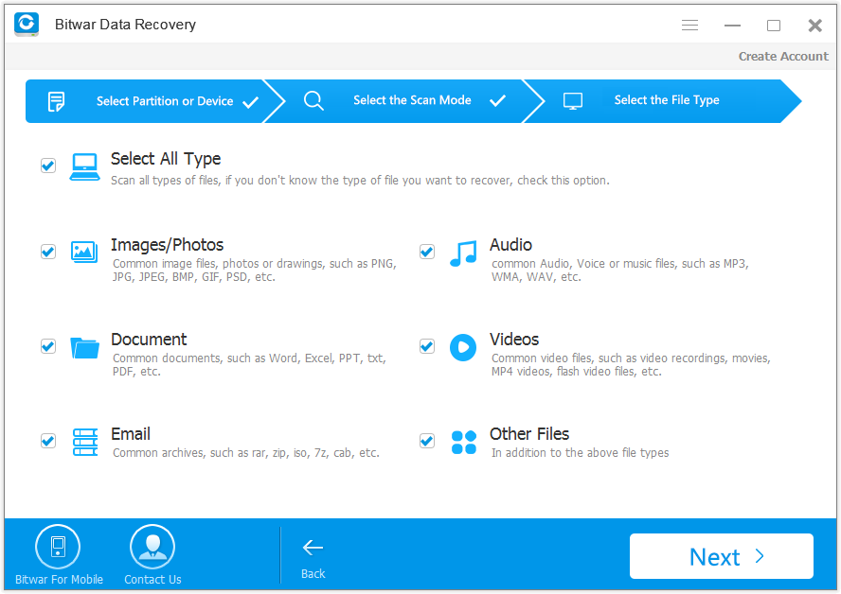841x594 pixels.
Task: Toggle the Videos checkbox
Action: [427, 346]
